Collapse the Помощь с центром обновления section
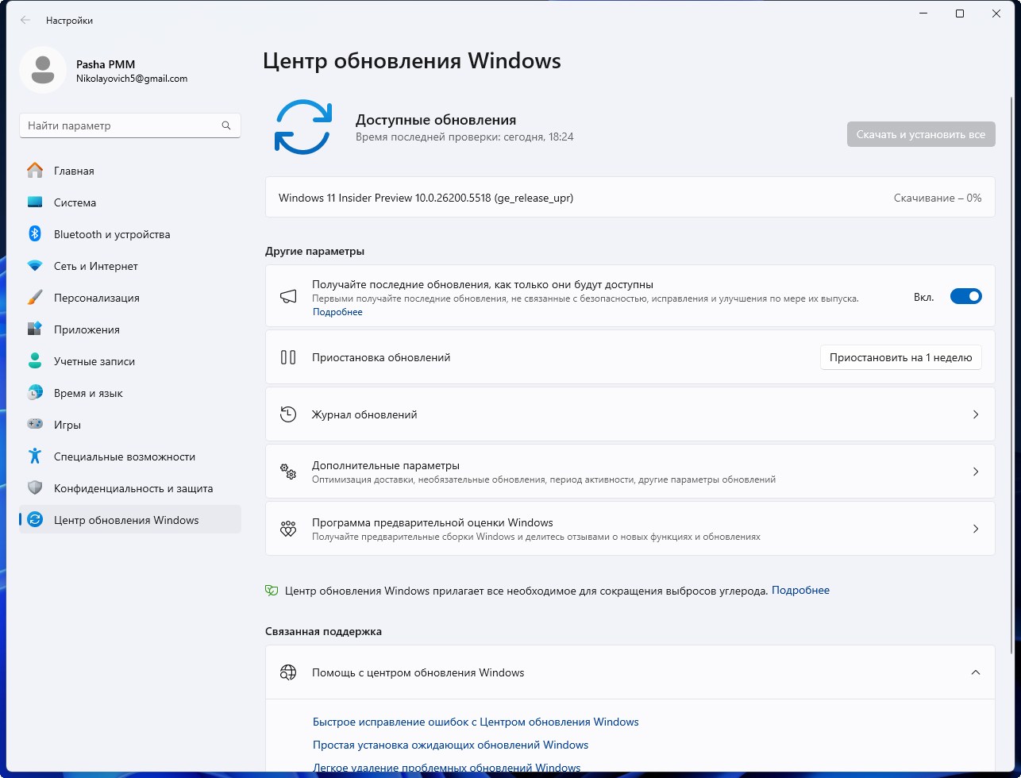 tap(976, 672)
